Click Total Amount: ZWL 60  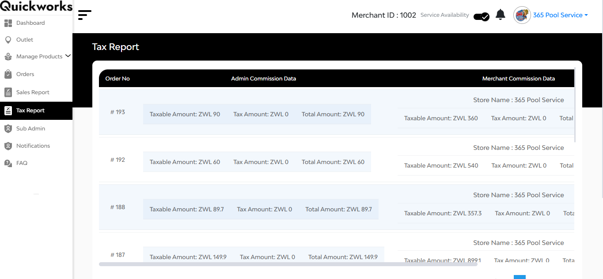click(x=333, y=162)
